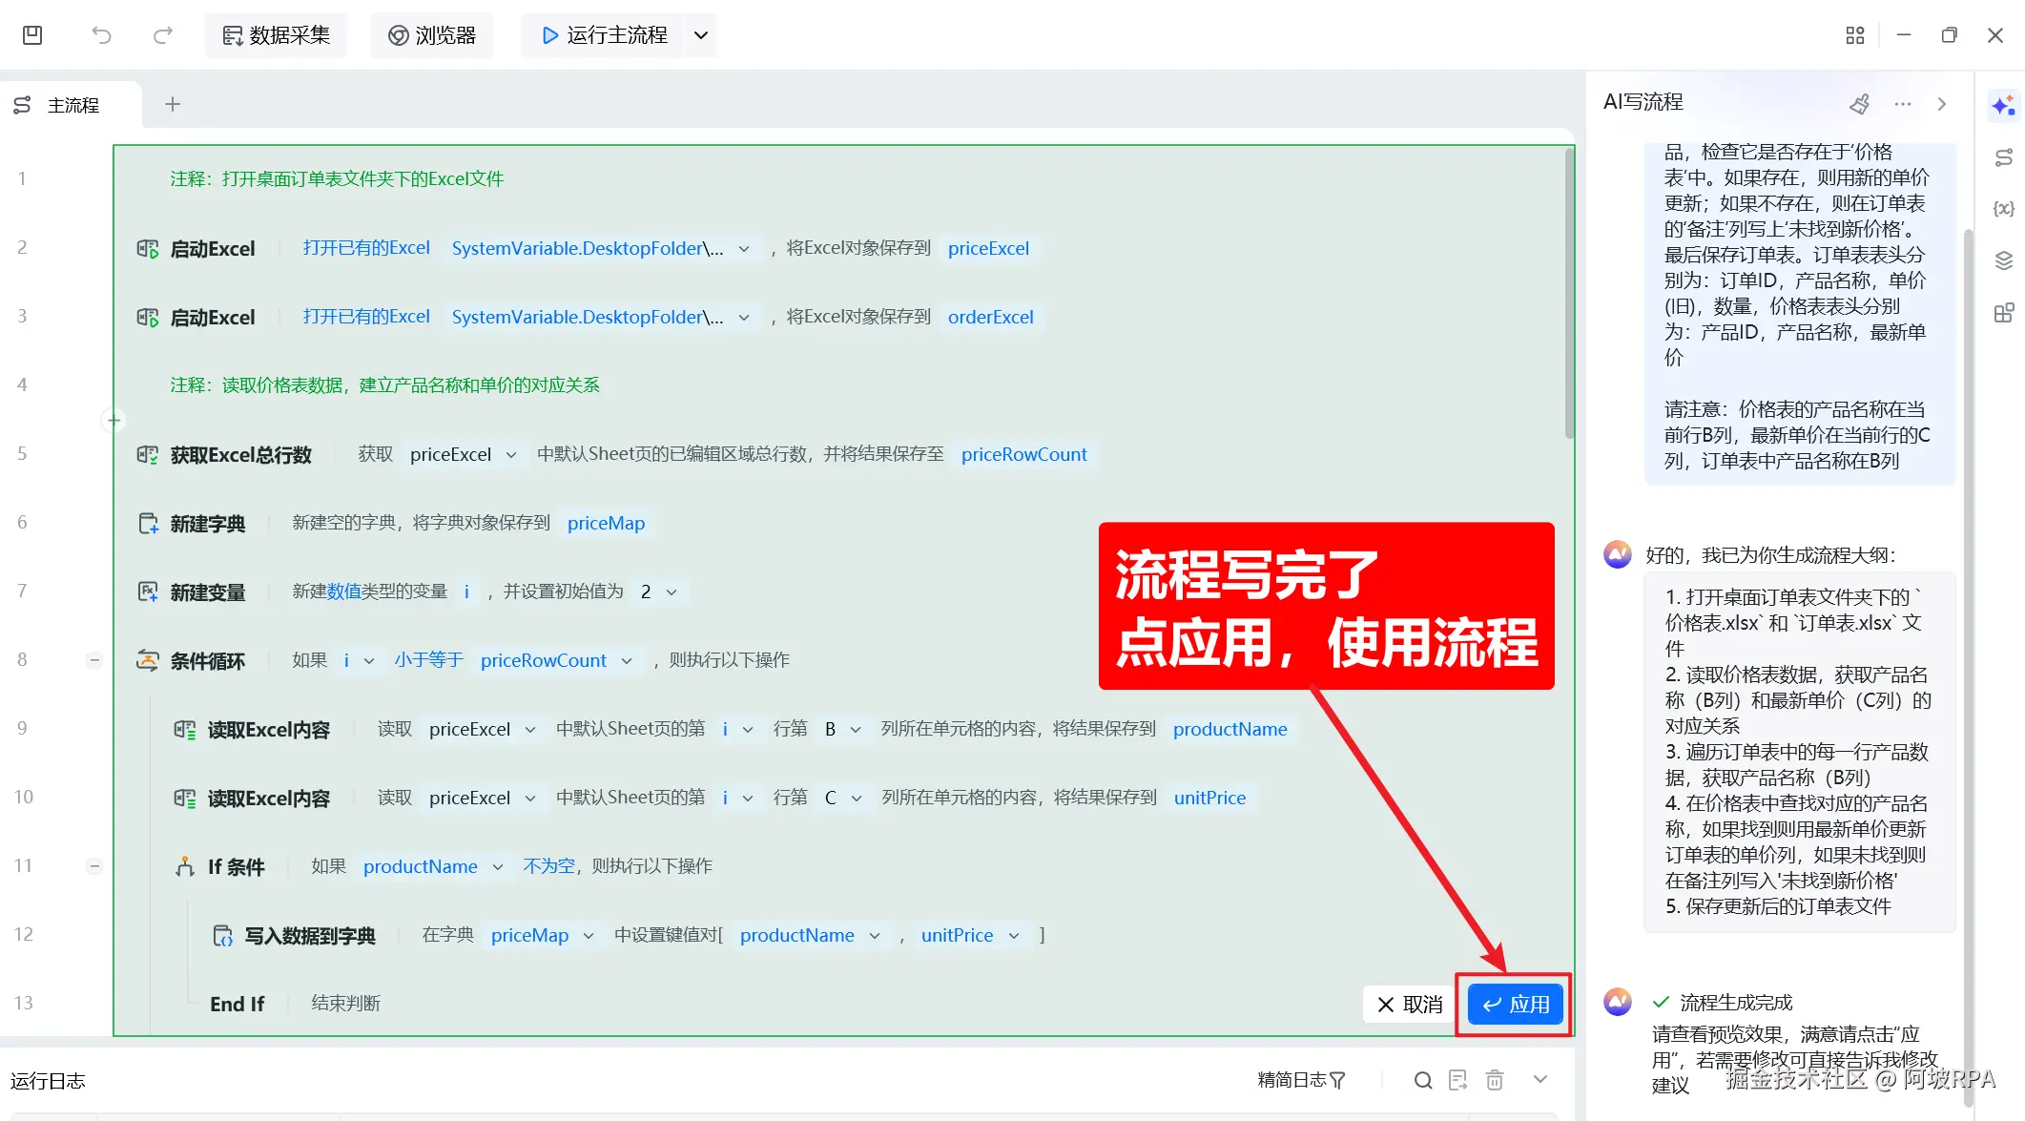Expand the priceRowCount dropdown in line 8

(x=627, y=660)
